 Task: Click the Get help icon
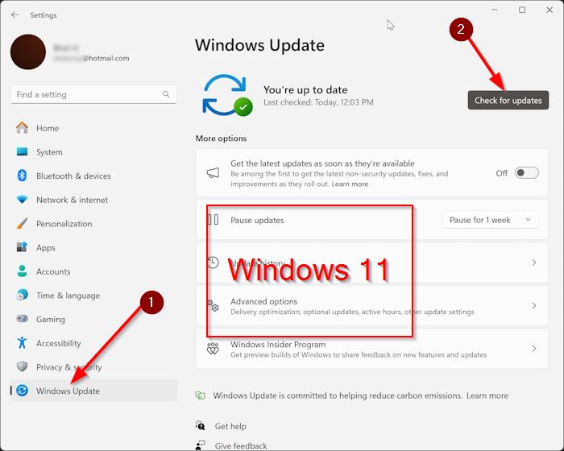(x=201, y=426)
